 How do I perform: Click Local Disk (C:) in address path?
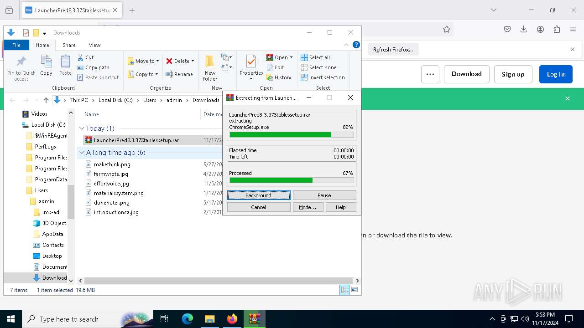tap(115, 100)
